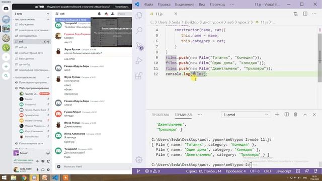Open the '3 курс' server dropdown menu
This screenshot has height=181, width=322.
point(32,14)
